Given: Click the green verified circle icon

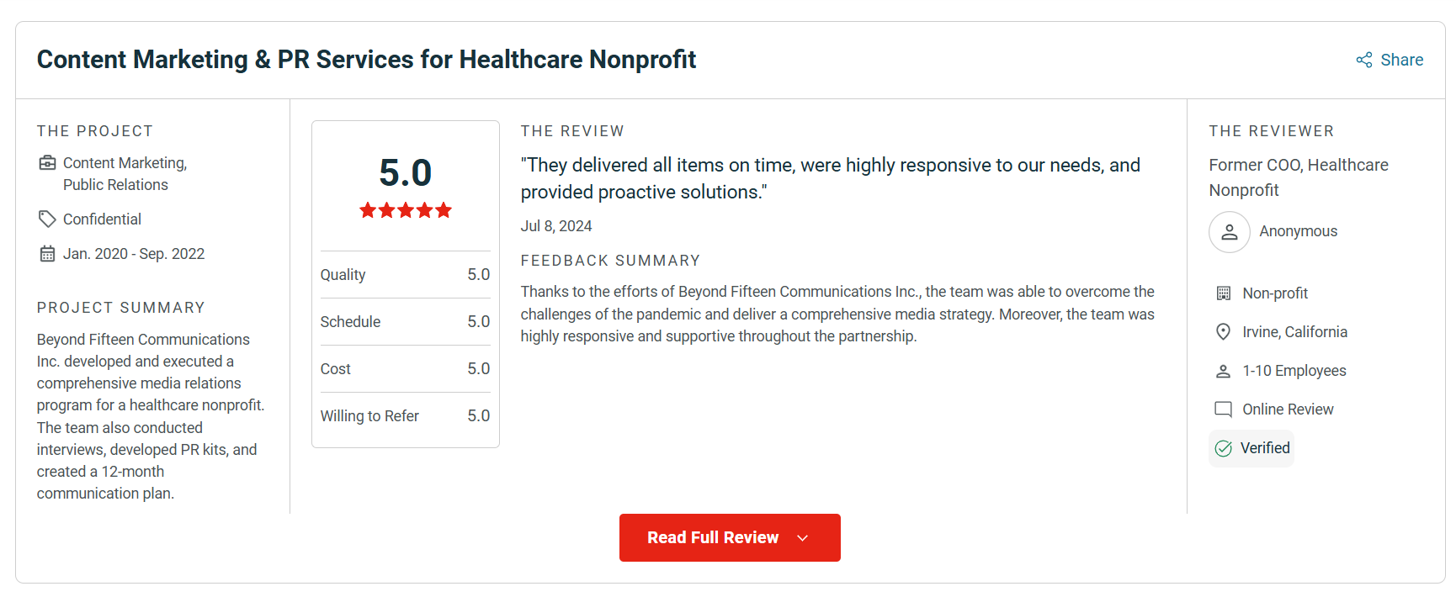Looking at the screenshot, I should 1223,448.
